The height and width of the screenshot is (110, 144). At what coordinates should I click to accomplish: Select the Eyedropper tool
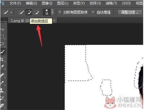(3, 67)
